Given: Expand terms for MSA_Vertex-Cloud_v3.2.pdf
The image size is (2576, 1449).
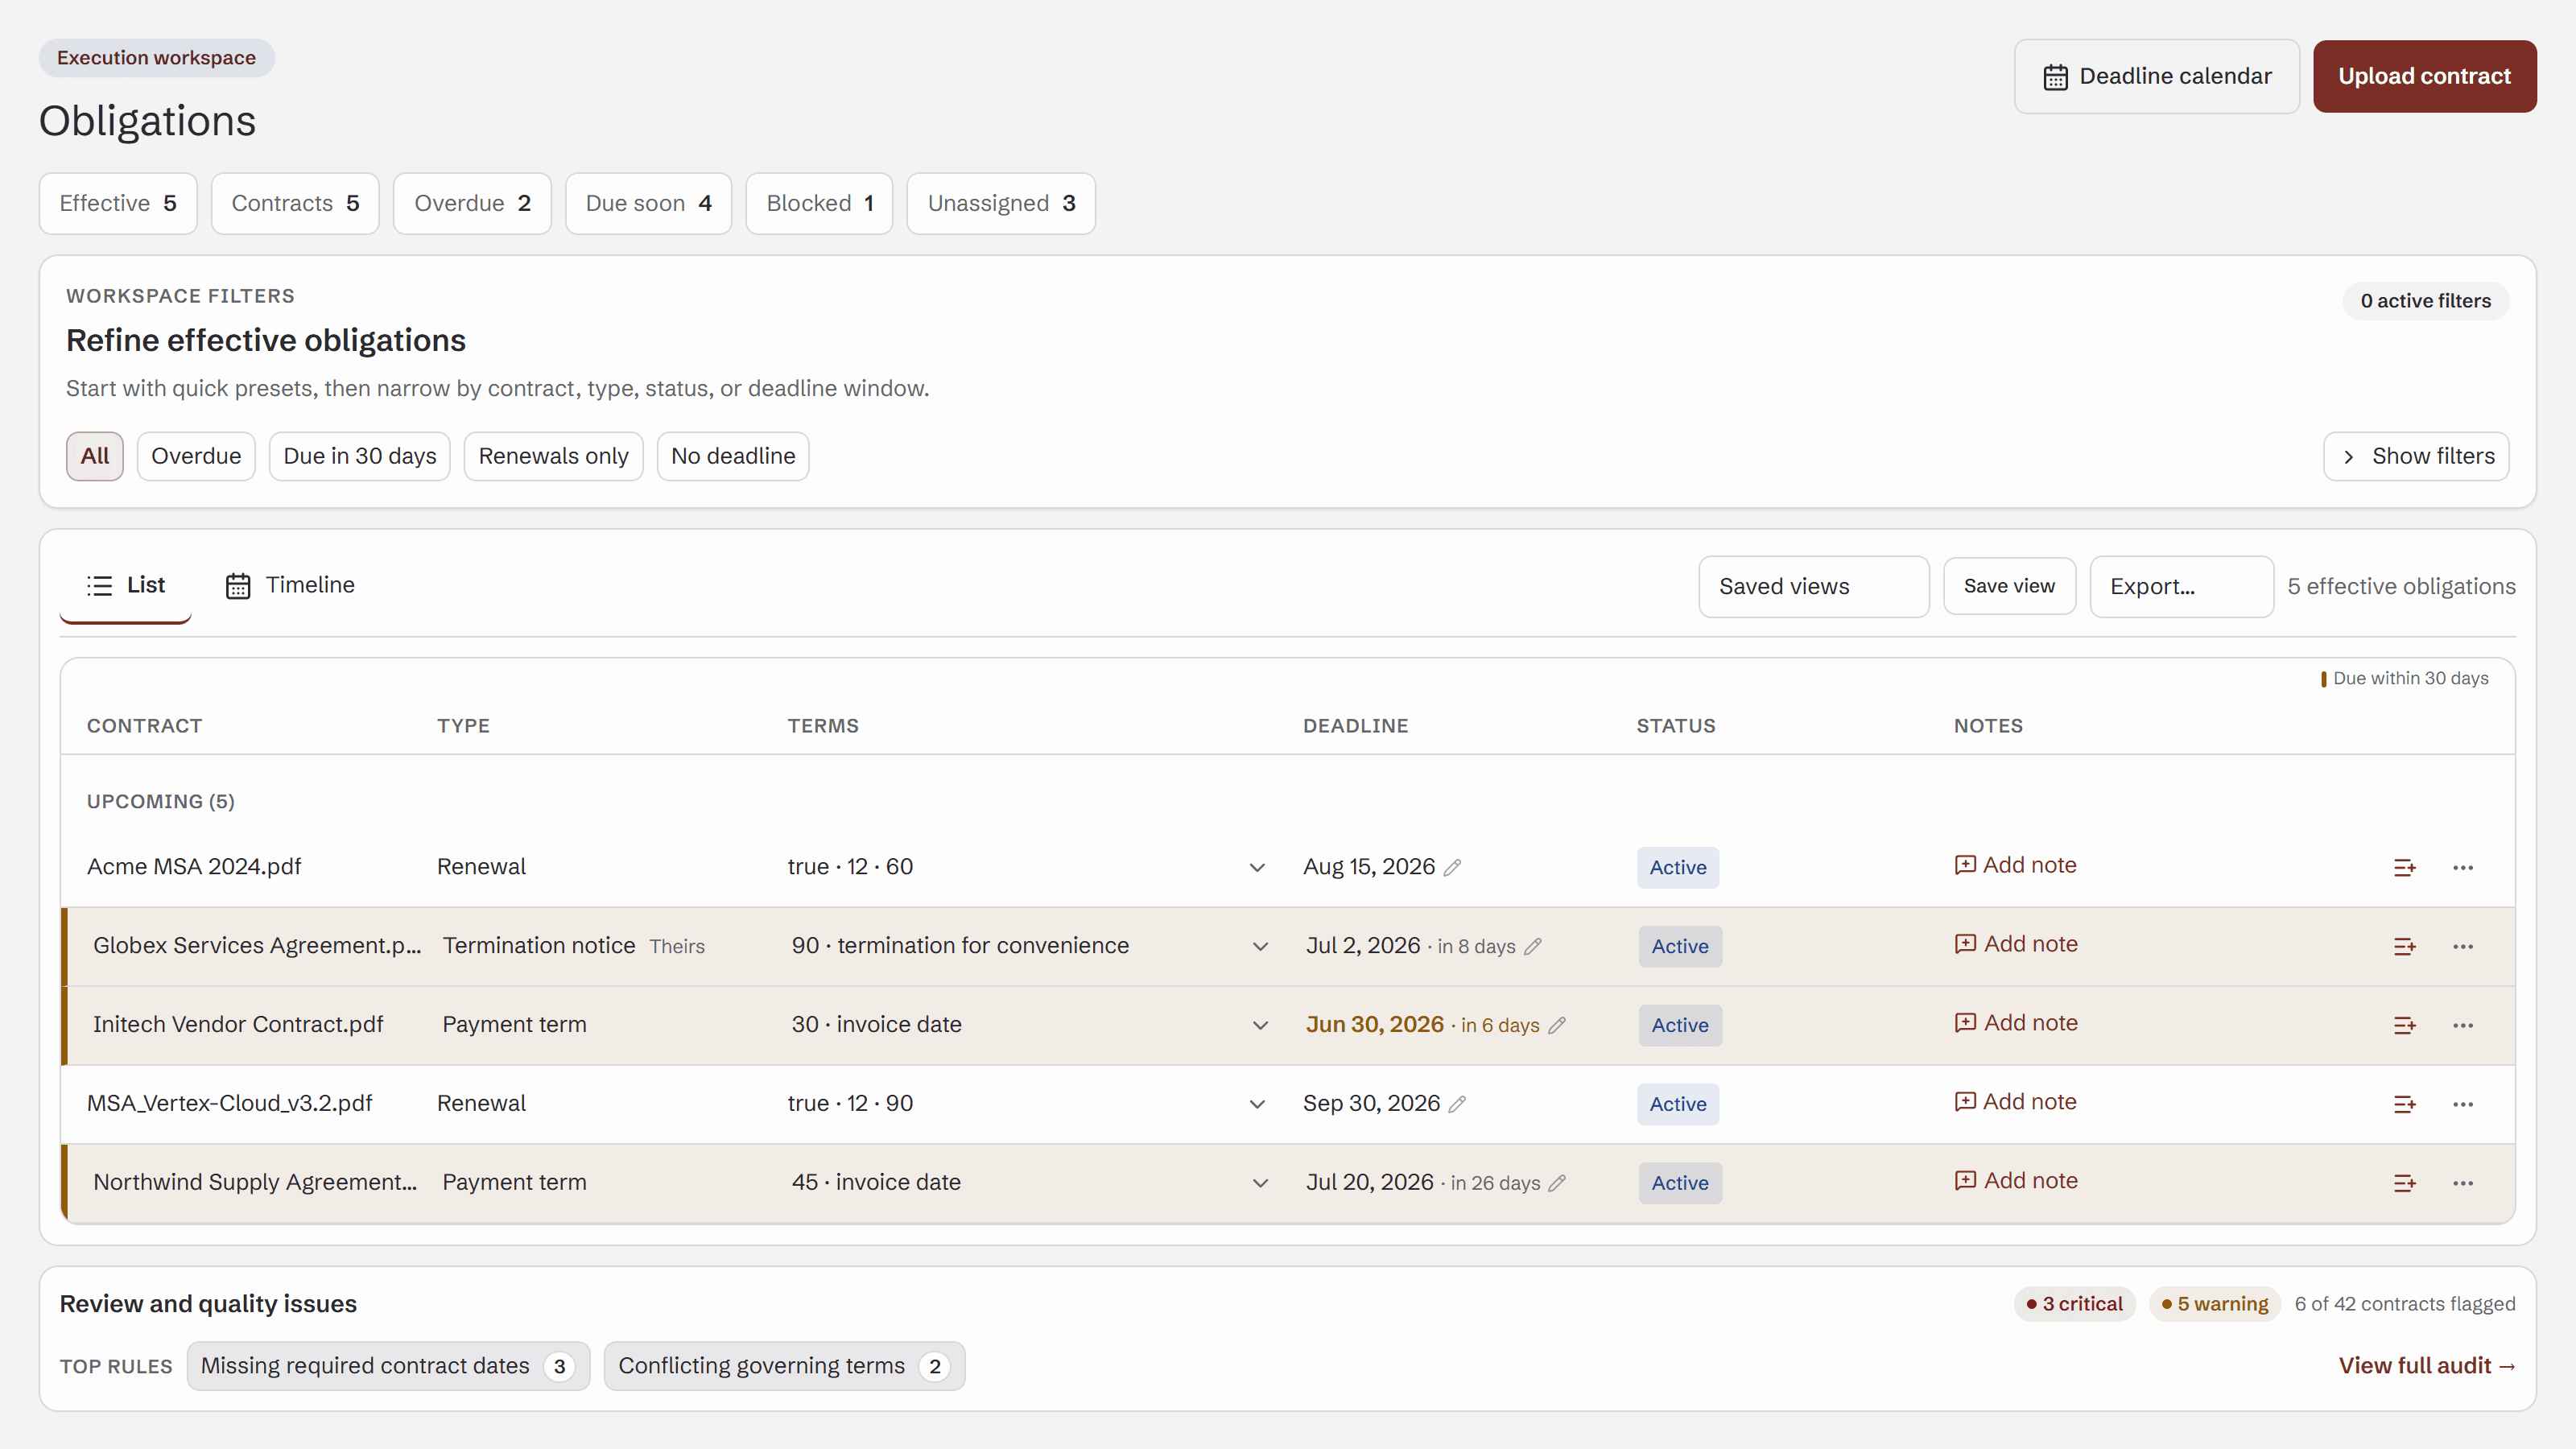Looking at the screenshot, I should coord(1257,1104).
